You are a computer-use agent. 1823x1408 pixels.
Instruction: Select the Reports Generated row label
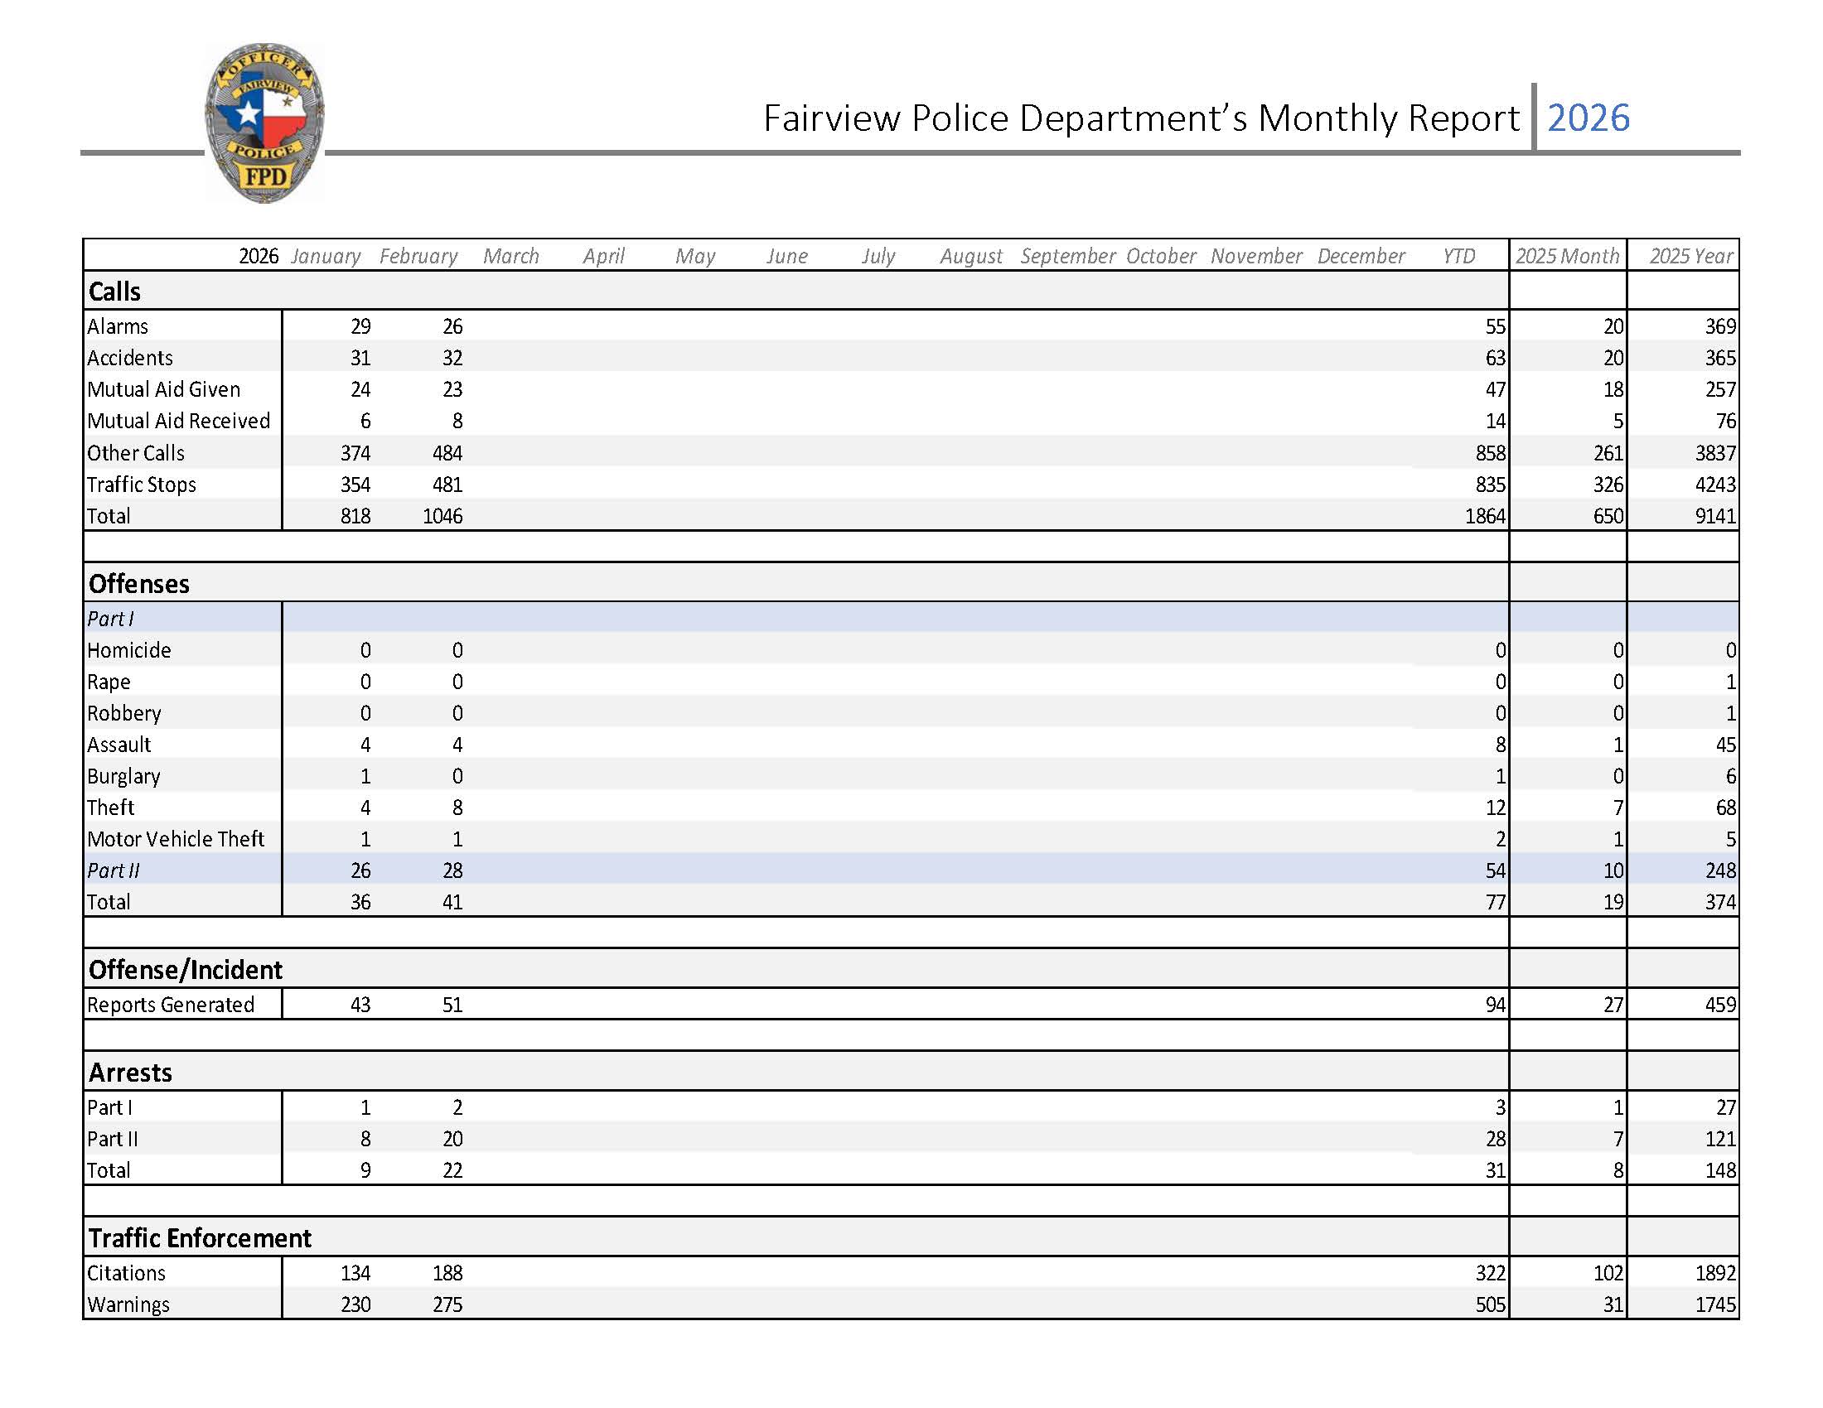click(x=172, y=1005)
